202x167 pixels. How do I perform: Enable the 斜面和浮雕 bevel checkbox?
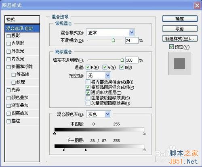tap(8, 67)
